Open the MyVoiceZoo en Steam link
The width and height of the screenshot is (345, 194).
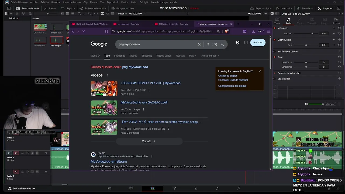pos(109,161)
